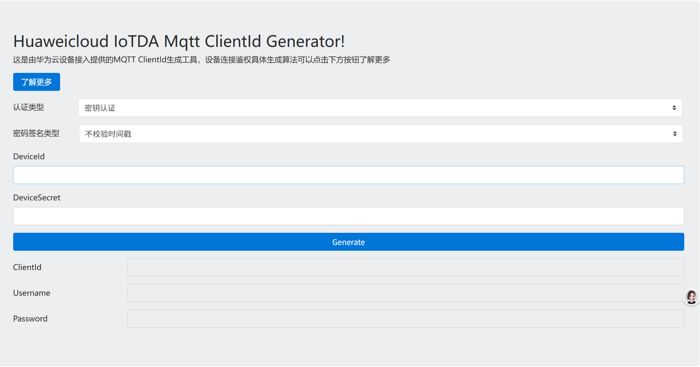This screenshot has width=700, height=367.
Task: Open the assistant avatar chat icon
Action: pos(691,297)
